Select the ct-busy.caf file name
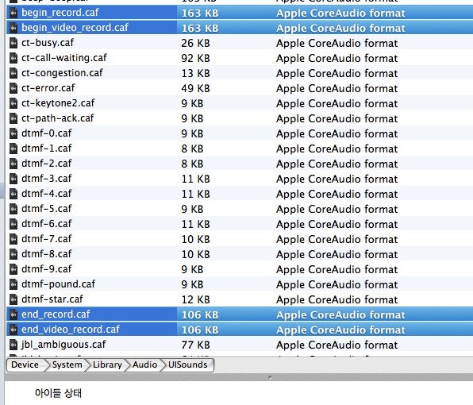 tap(48, 43)
